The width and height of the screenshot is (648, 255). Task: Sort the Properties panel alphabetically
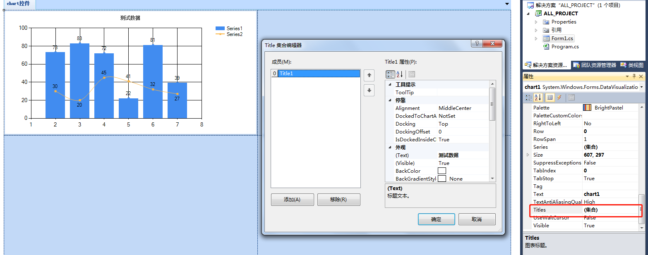[x=538, y=98]
